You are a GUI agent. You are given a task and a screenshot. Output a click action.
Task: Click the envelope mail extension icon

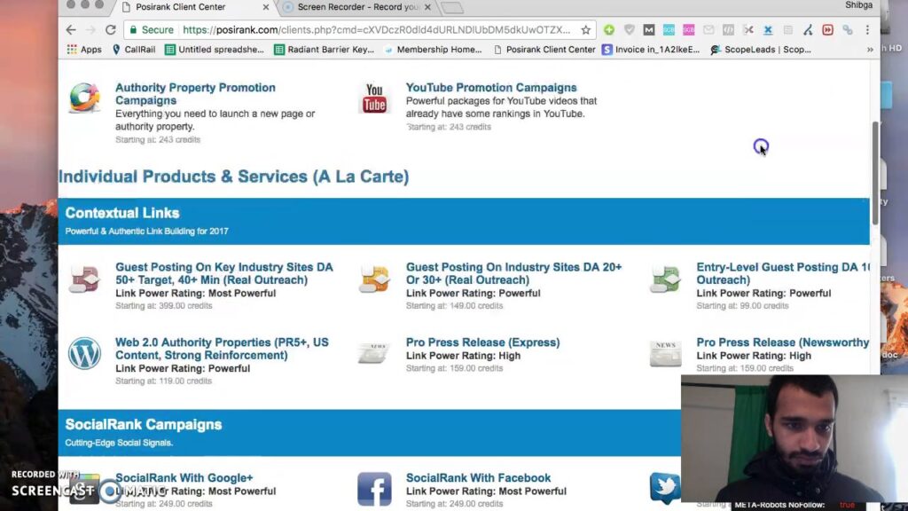pyautogui.click(x=708, y=29)
